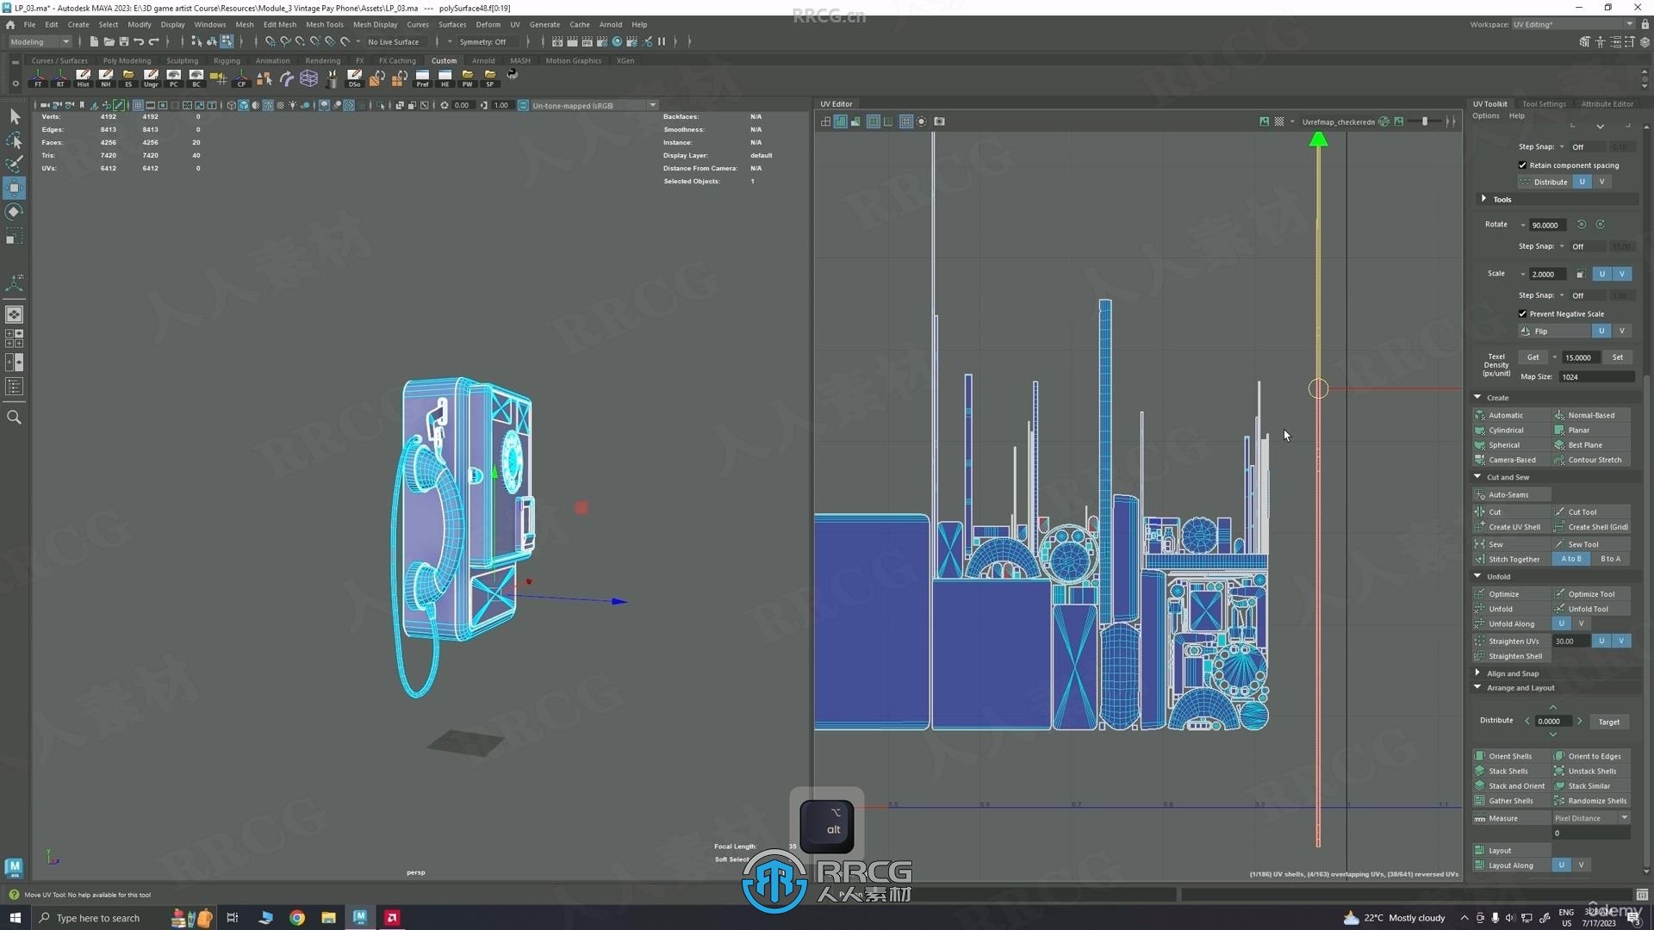Click the Target button beside Distribute

click(x=1608, y=722)
